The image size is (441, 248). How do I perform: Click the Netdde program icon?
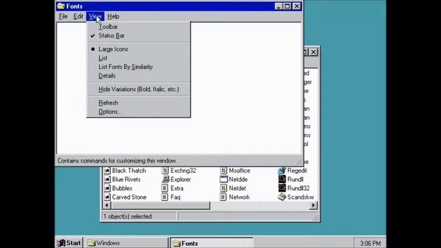[223, 179]
